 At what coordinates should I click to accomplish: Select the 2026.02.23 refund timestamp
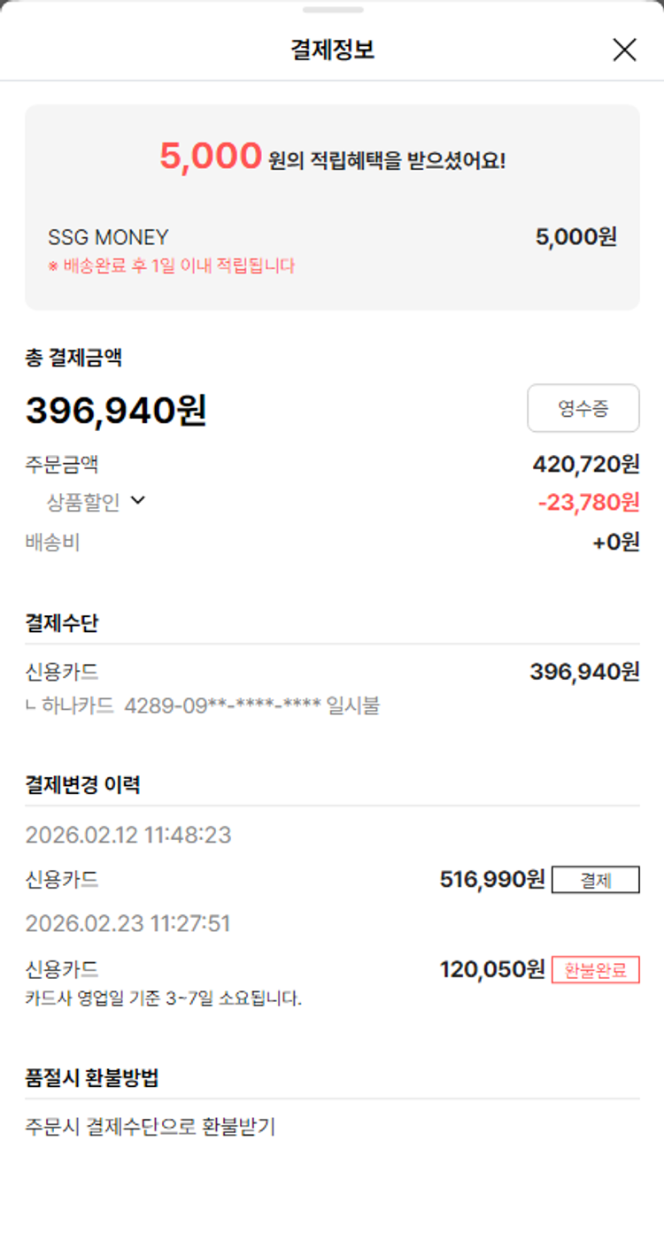(128, 924)
